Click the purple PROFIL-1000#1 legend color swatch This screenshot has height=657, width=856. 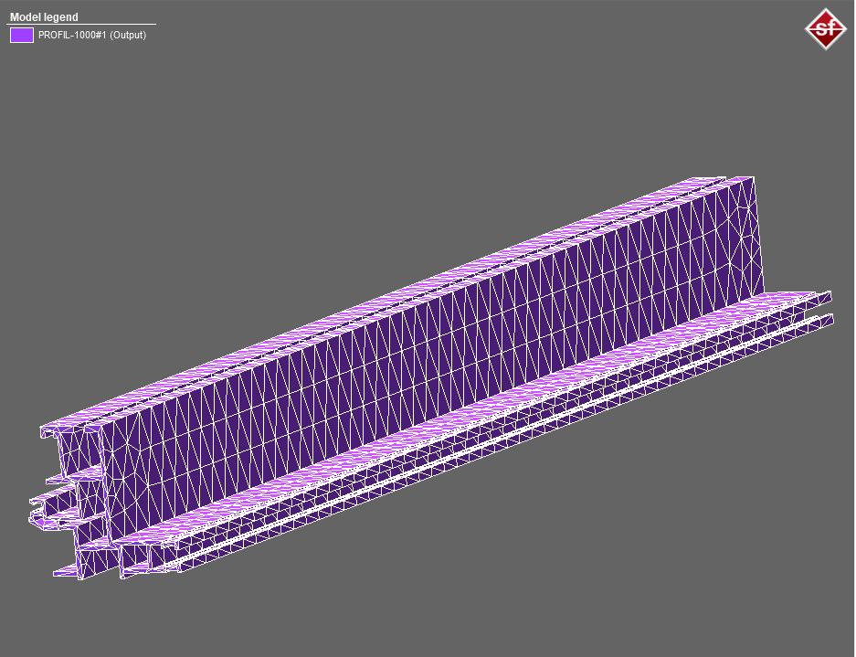22,35
